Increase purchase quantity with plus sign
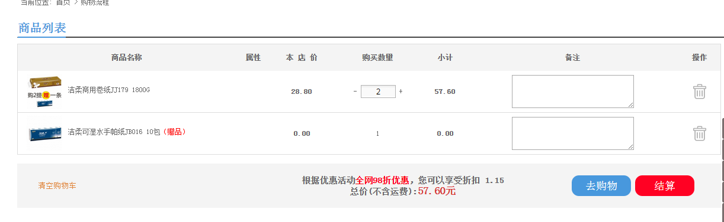724x222 pixels. tap(401, 92)
